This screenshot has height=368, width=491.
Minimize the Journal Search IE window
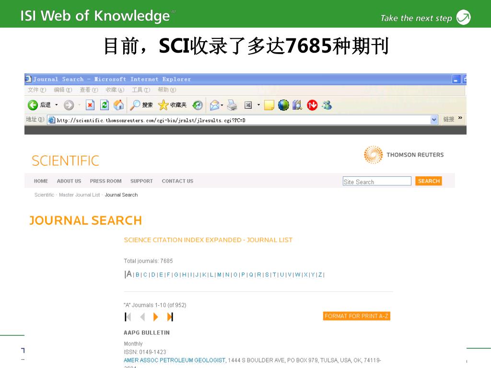pyautogui.click(x=456, y=79)
